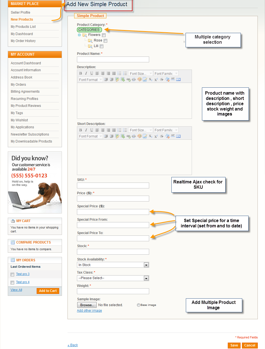265x349 pixels.
Task: Open the Tax Class dropdown
Action: coord(113,278)
